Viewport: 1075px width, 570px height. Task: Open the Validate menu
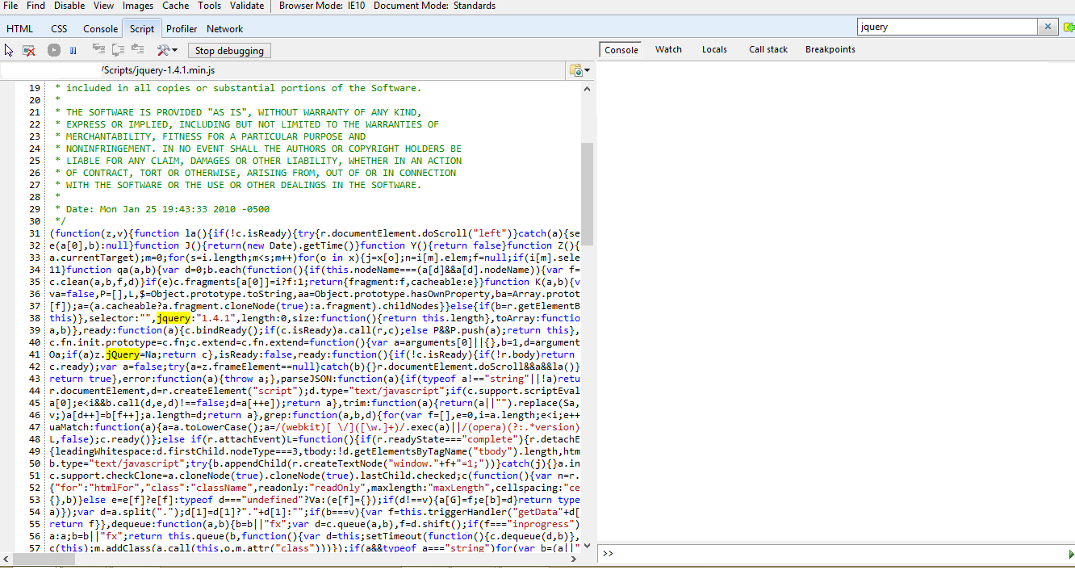[x=247, y=6]
